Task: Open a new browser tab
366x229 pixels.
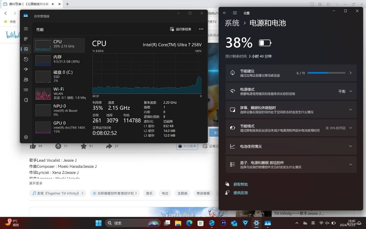Action: (67, 4)
